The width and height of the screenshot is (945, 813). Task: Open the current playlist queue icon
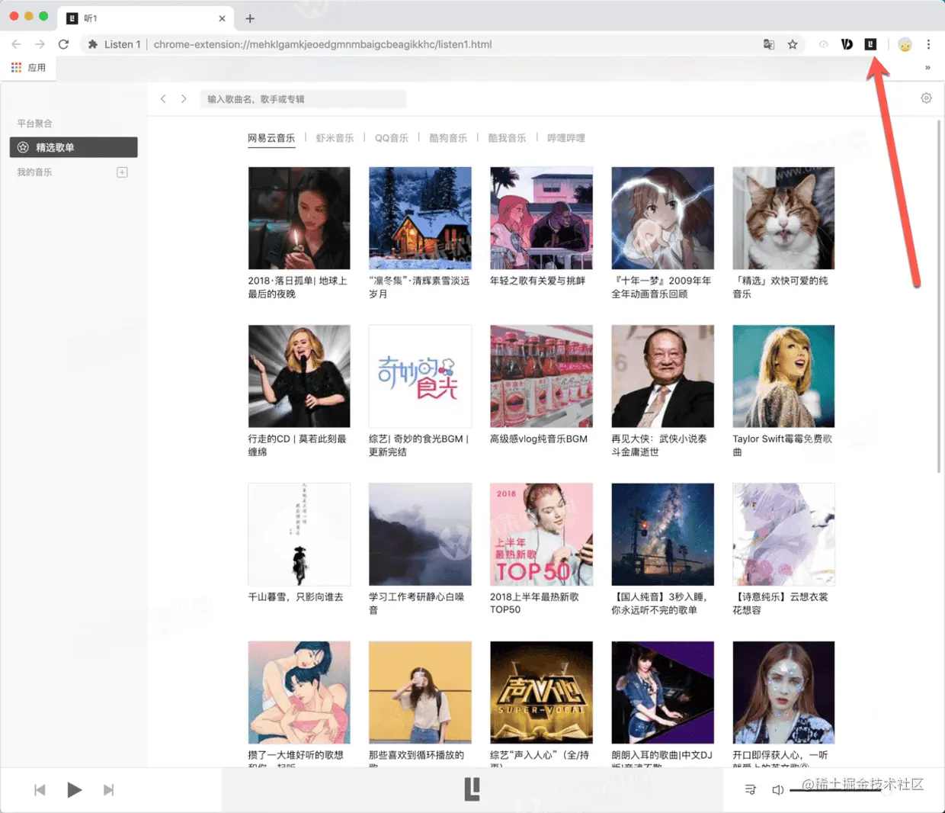(x=750, y=789)
